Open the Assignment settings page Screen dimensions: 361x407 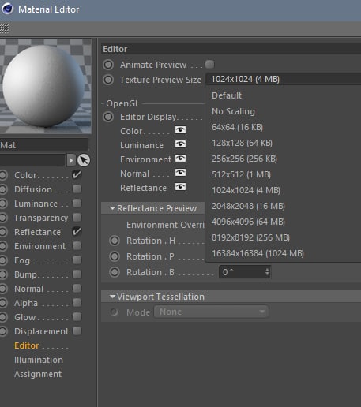click(38, 374)
